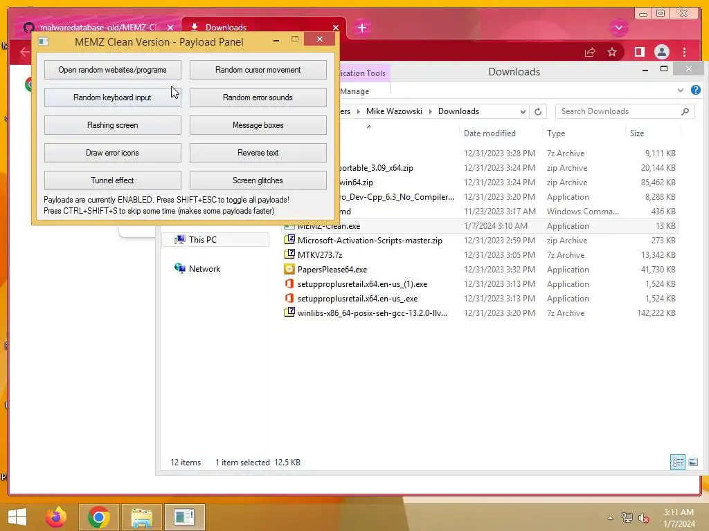Click network tray icon
709x531 pixels.
(627, 518)
